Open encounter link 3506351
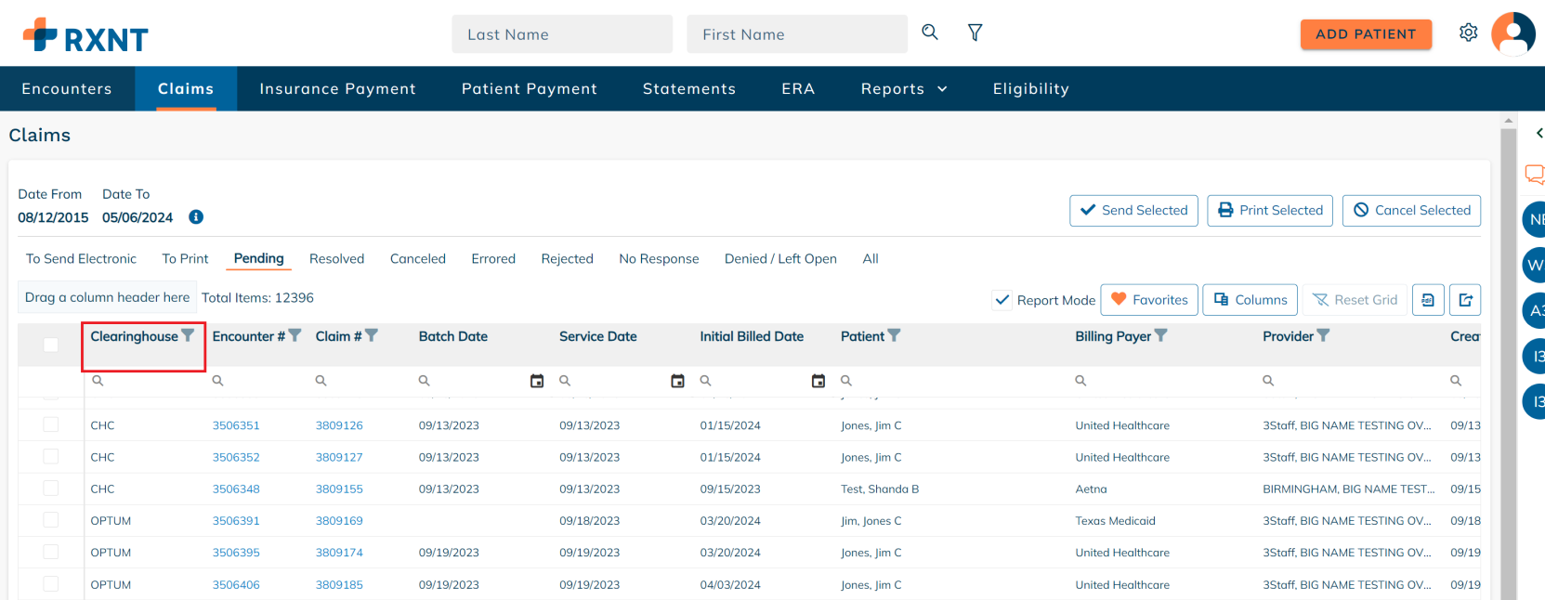 click(x=236, y=425)
